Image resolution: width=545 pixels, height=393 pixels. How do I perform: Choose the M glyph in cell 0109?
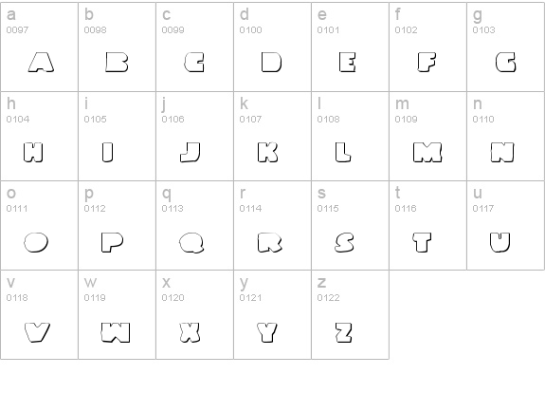click(x=427, y=152)
